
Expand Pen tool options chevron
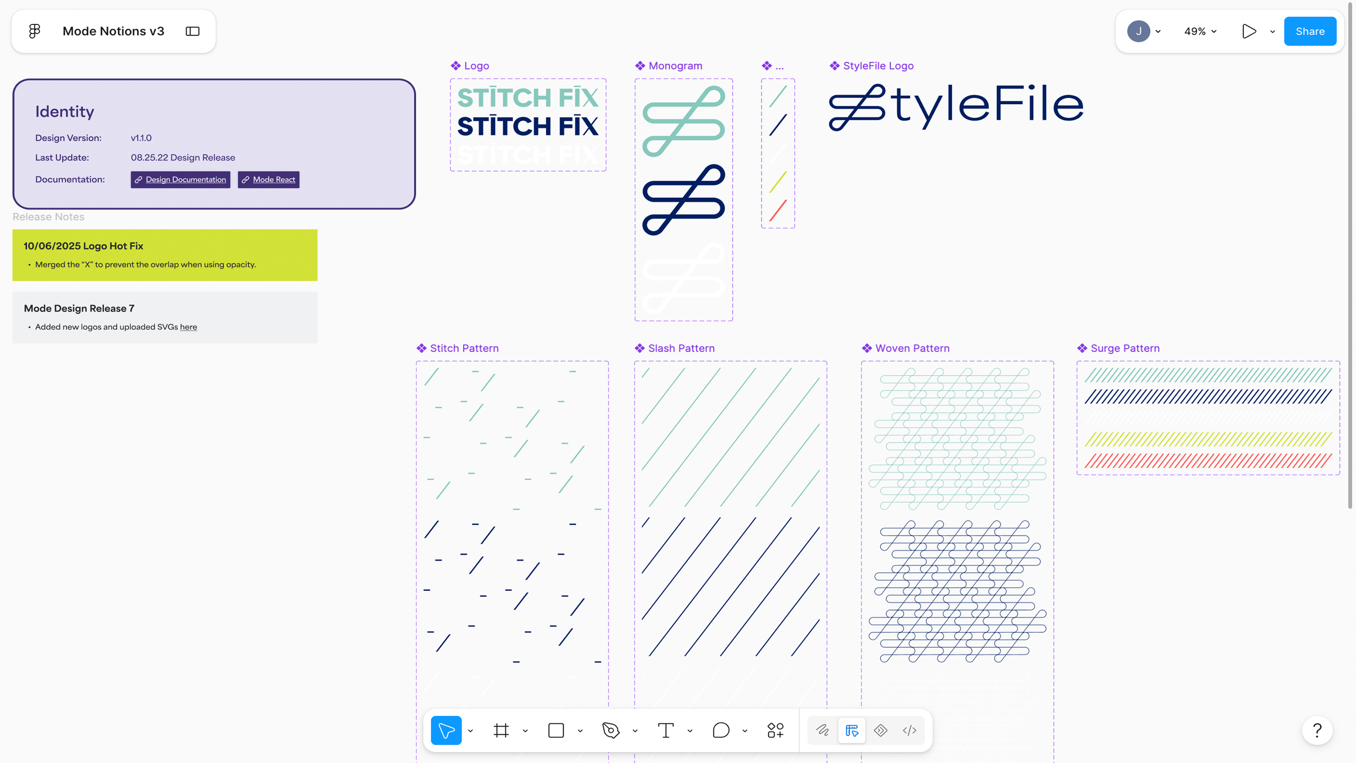click(635, 730)
